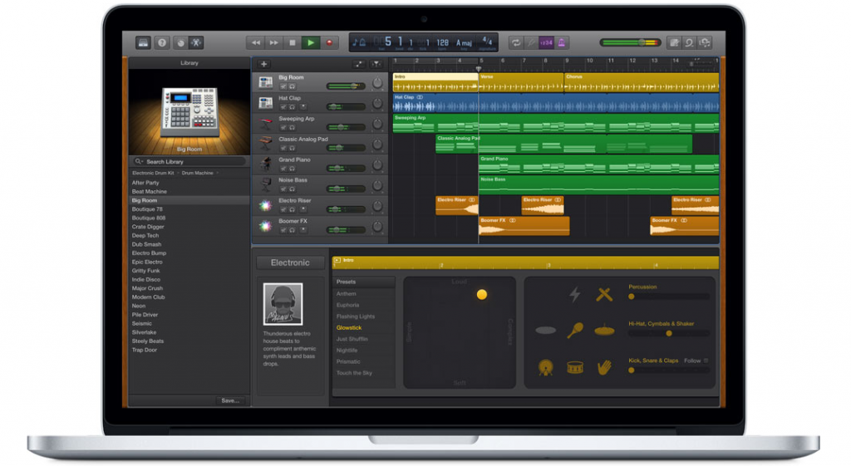This screenshot has width=851, height=466.
Task: Solo the Hat Clap track
Action: (x=292, y=107)
